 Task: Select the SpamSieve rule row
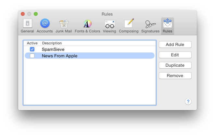90,49
